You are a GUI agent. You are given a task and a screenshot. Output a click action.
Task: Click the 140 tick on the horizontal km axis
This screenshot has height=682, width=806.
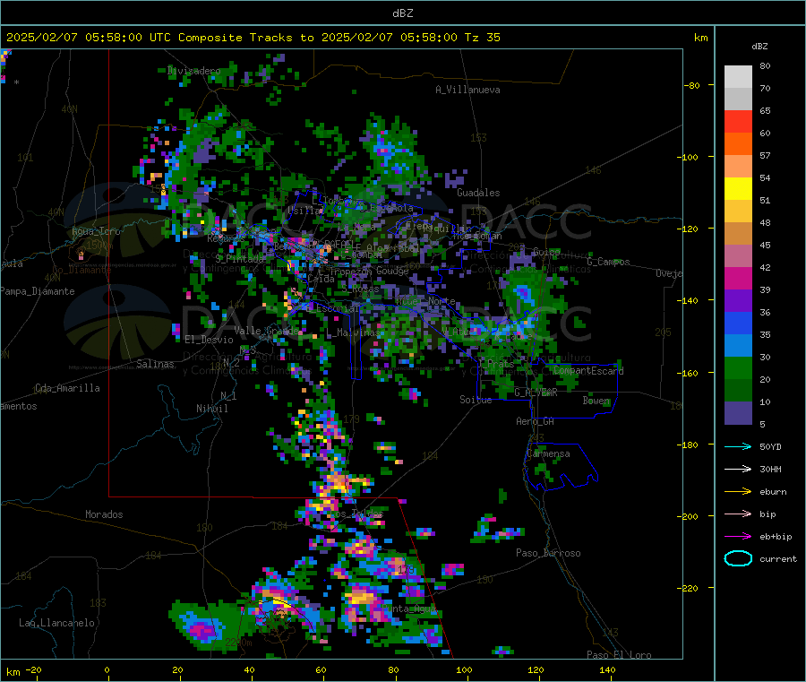click(607, 669)
